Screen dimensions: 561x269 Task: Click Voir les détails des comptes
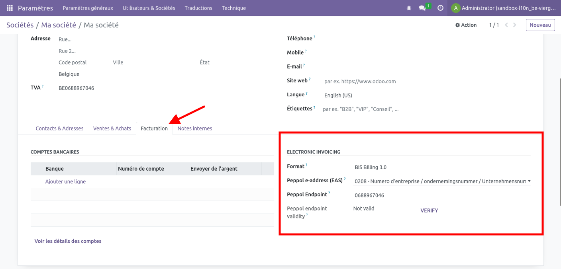68,241
